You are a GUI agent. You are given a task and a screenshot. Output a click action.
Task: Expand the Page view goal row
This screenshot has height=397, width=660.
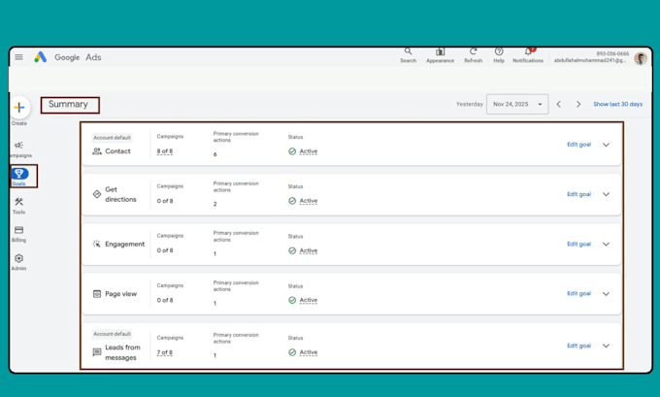(606, 294)
